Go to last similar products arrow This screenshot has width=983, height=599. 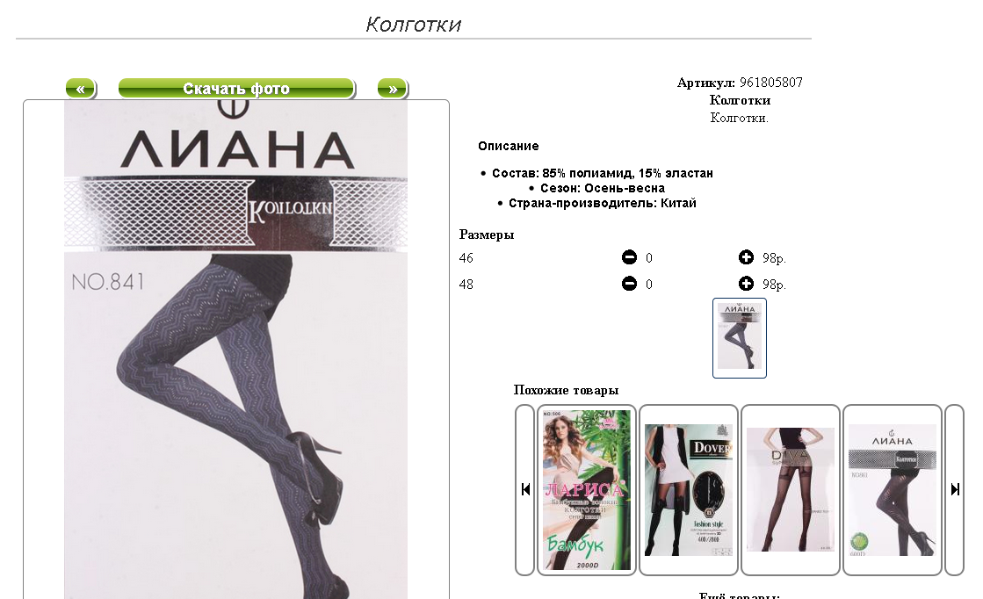click(955, 490)
